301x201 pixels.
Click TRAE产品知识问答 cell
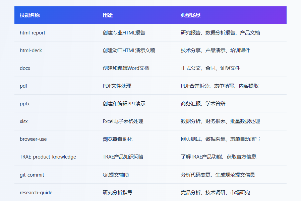coord(123,157)
